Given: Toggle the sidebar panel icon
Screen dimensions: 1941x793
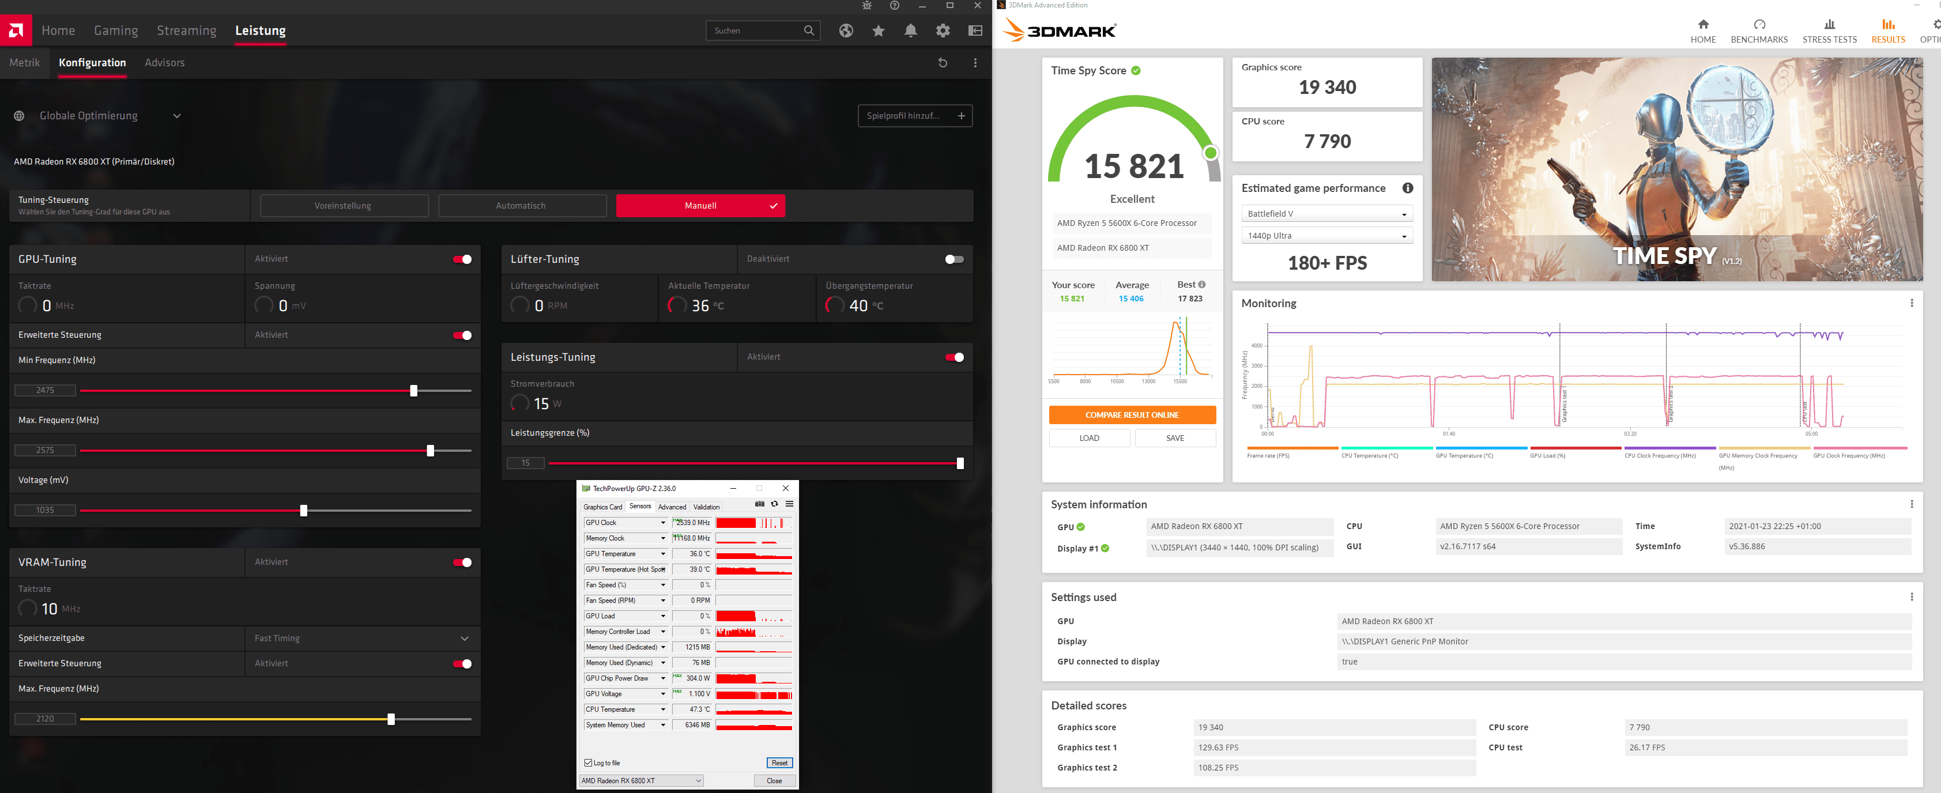Looking at the screenshot, I should point(975,31).
